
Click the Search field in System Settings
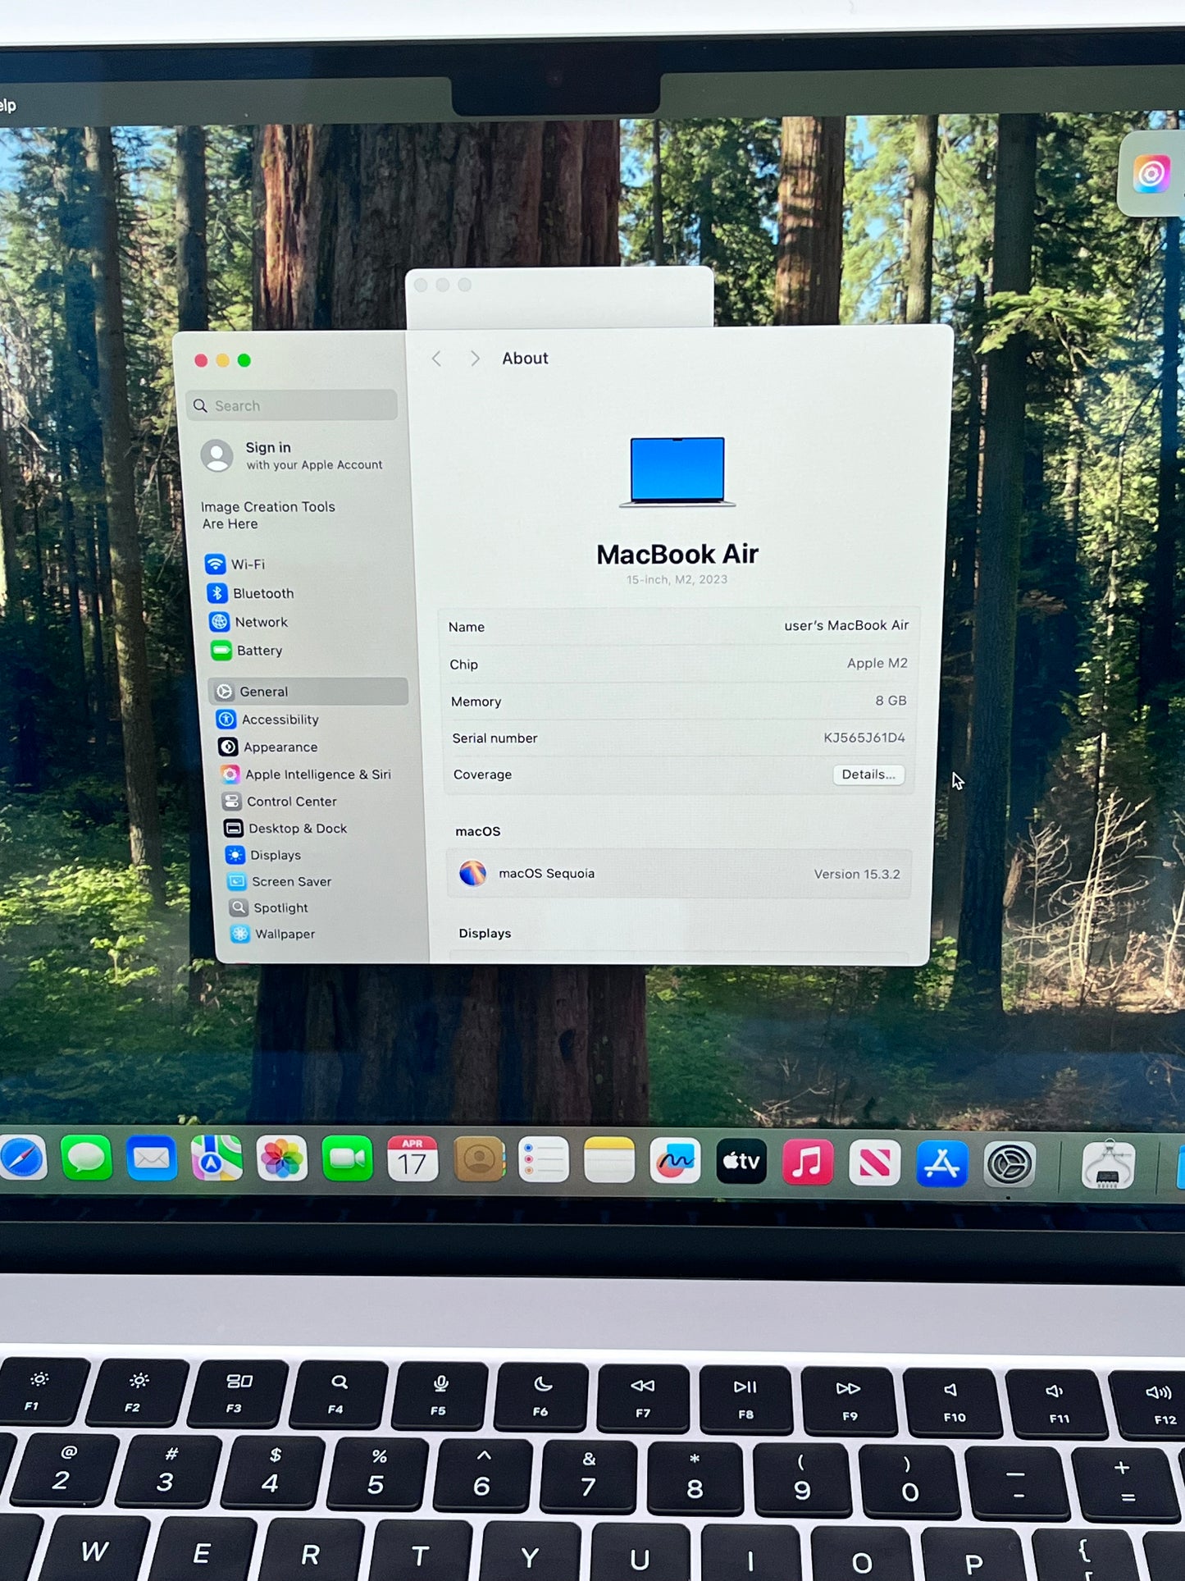292,406
